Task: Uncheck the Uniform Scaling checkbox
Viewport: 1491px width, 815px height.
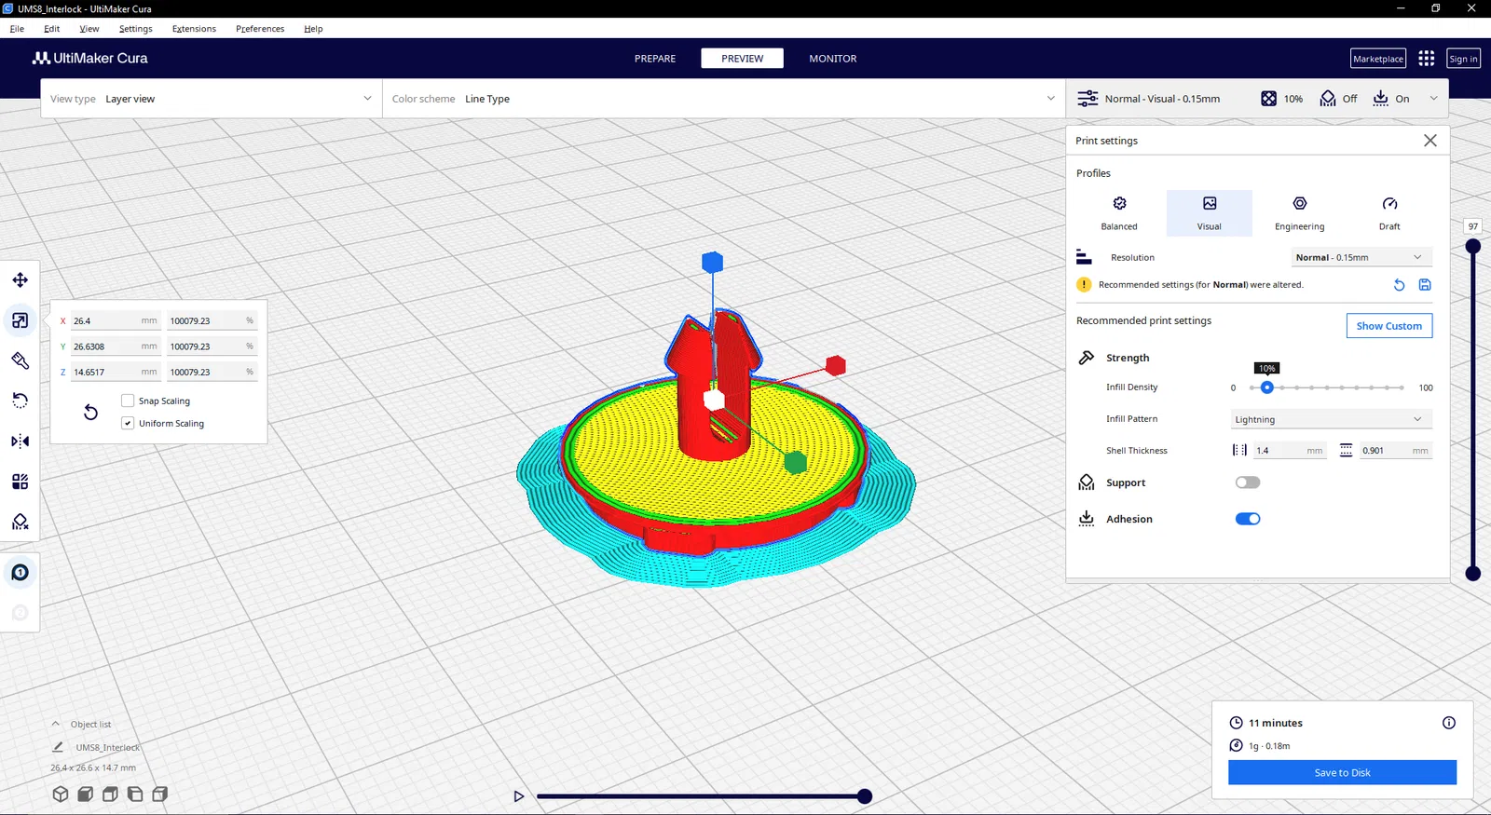Action: [128, 423]
